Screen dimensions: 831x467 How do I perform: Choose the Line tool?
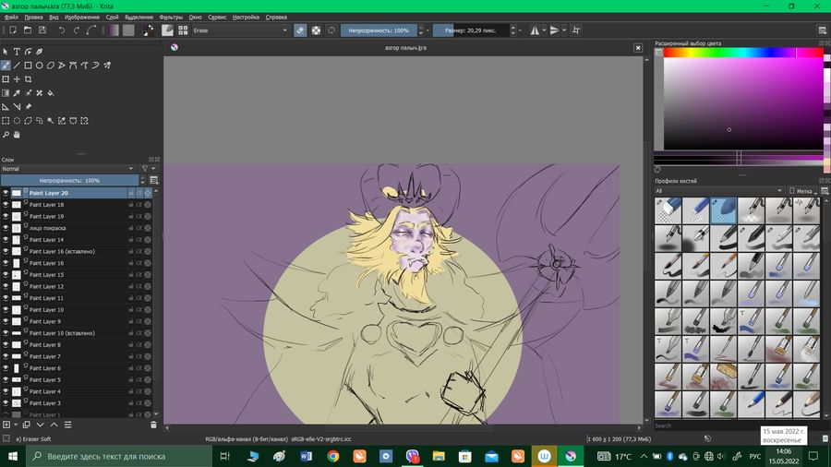click(x=17, y=66)
